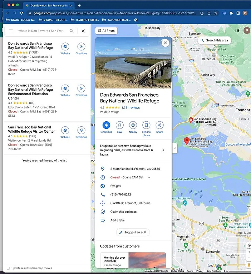Screen dimensions: 251x274
Task: Click the magnifier search icon
Action: click(72, 31)
